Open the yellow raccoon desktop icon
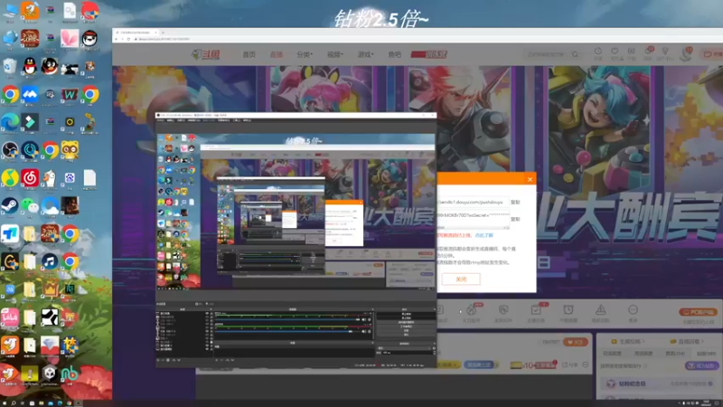The height and width of the screenshot is (407, 723). pyautogui.click(x=70, y=150)
